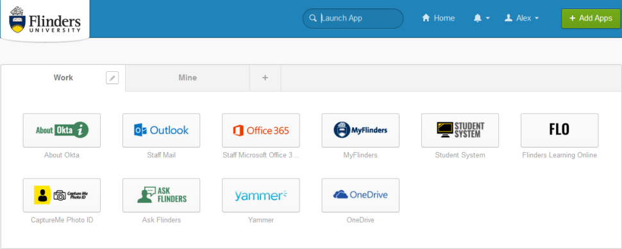Click the Flinders University logo
Viewport: 622px width, 249px height.
pyautogui.click(x=45, y=19)
